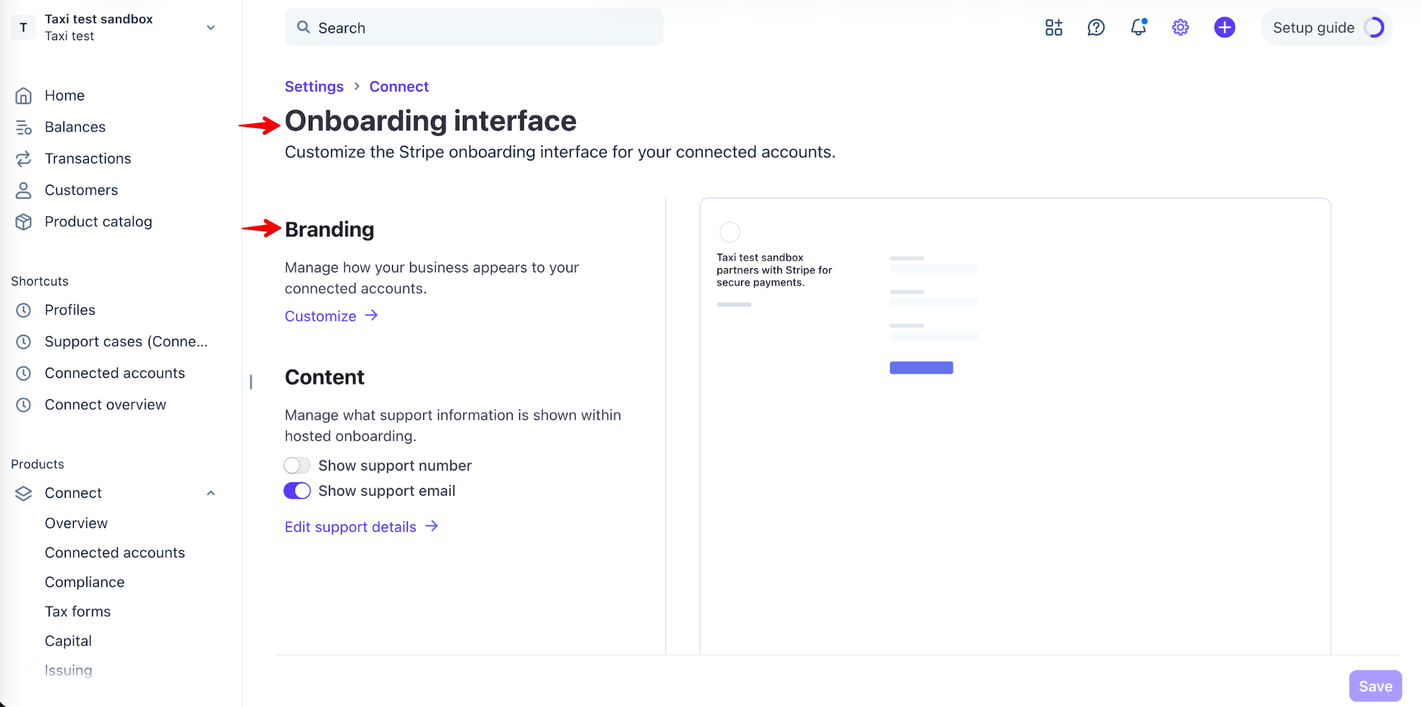Click the Transactions arrows icon
This screenshot has height=707, width=1421.
(24, 159)
